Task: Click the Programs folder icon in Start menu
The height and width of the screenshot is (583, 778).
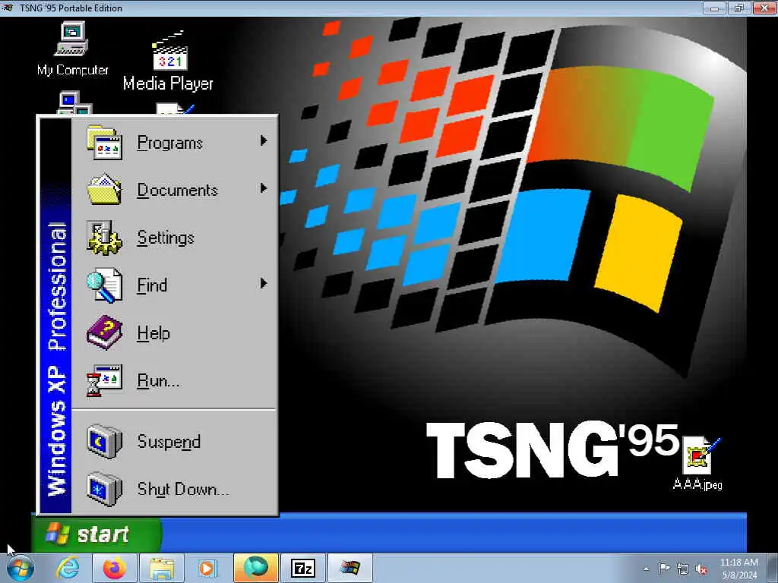Action: (104, 143)
